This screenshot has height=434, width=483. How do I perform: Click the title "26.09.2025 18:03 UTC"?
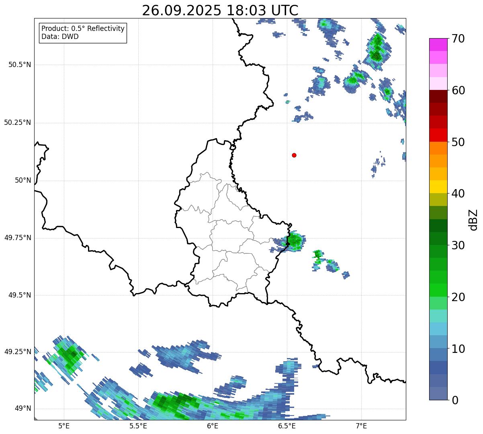pyautogui.click(x=220, y=10)
